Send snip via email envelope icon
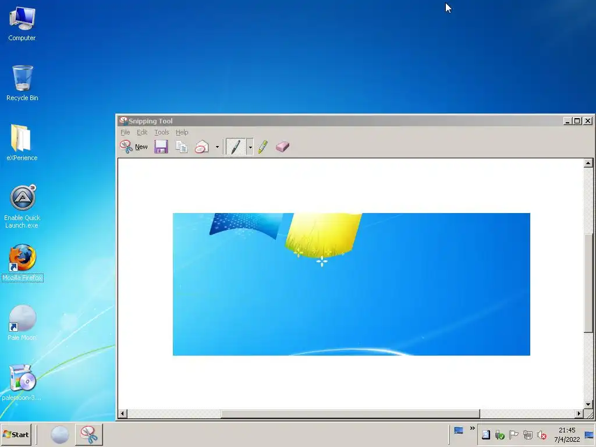 202,147
